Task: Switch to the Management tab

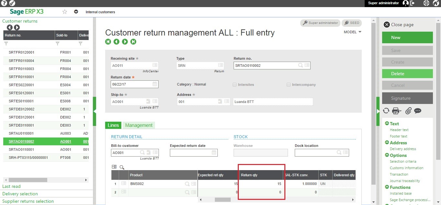Action: pos(139,125)
